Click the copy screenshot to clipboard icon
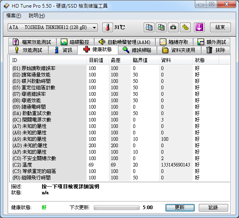Screen dimensions: 239x218 point(161,27)
